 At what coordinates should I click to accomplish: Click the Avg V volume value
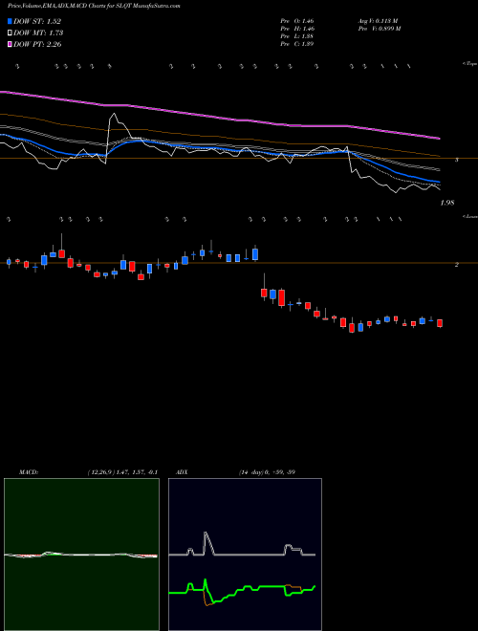(x=377, y=21)
